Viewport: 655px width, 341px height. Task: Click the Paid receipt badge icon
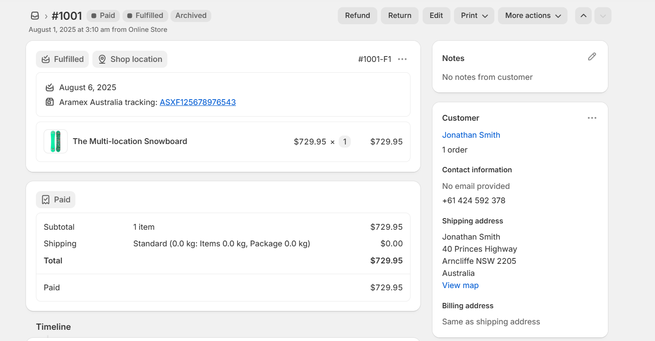point(46,200)
